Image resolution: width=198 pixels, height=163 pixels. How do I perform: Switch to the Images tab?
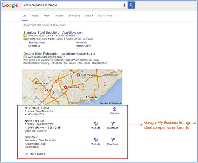[x=59, y=16]
